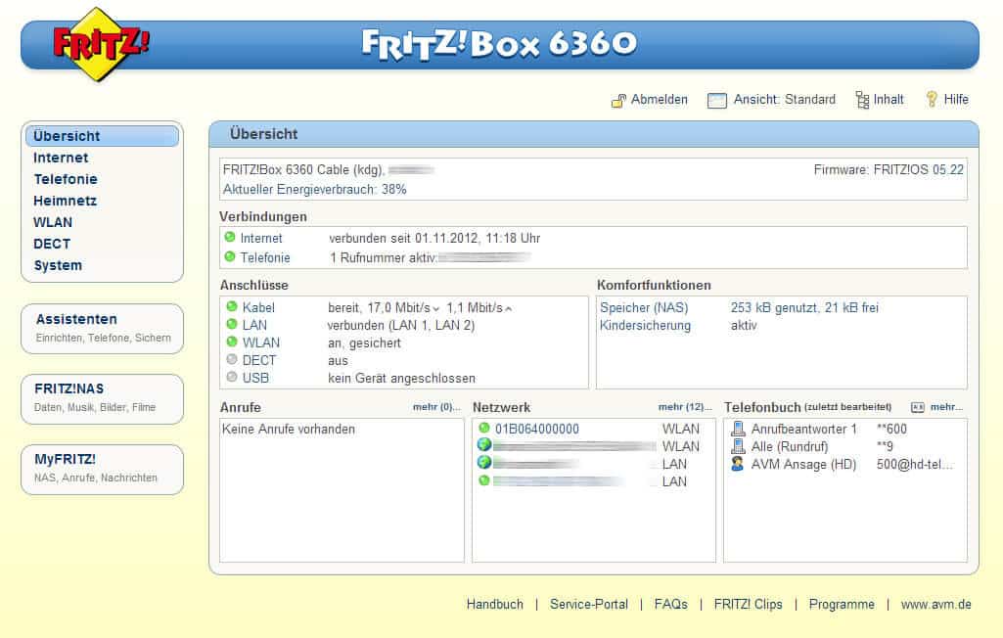The width and height of the screenshot is (1003, 638).
Task: Click the DECT link under Anschlüsse
Action: pos(259,360)
